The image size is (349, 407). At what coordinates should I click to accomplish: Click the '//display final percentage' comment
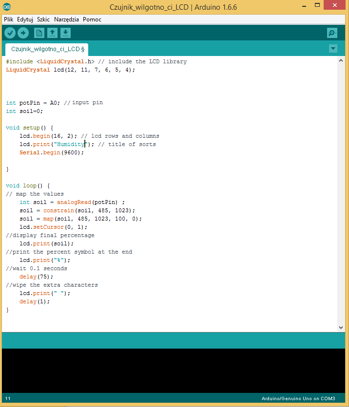[50, 236]
